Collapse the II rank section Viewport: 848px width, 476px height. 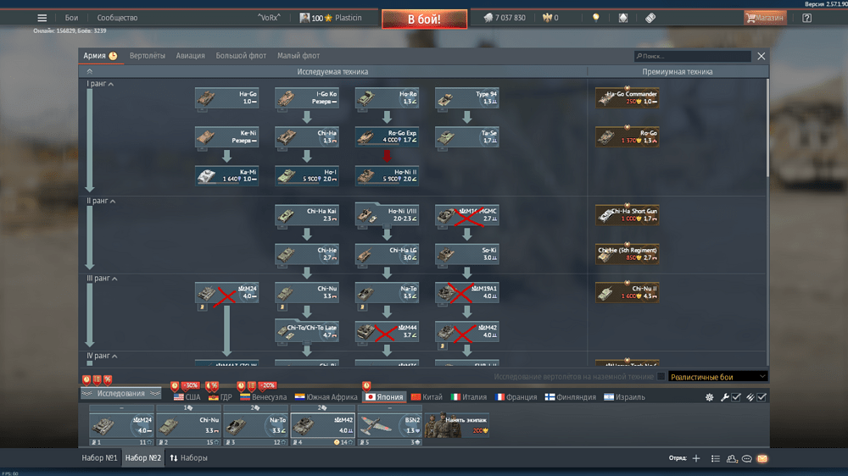coord(101,201)
